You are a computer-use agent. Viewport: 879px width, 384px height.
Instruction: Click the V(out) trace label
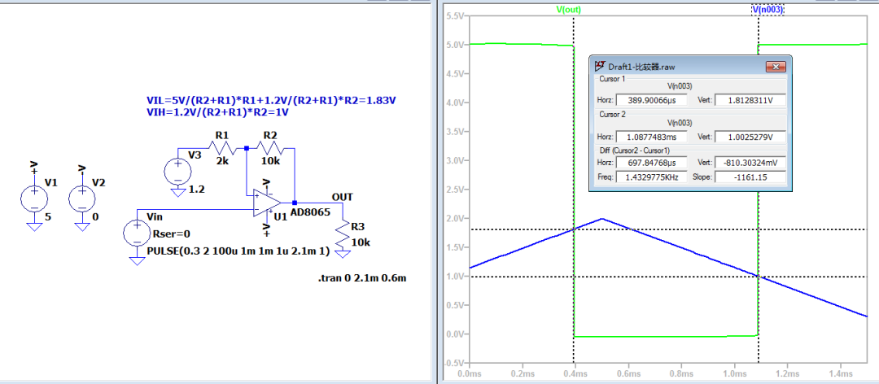click(x=568, y=9)
